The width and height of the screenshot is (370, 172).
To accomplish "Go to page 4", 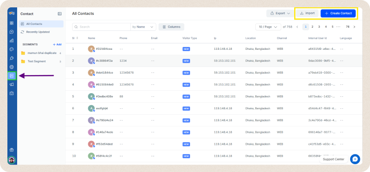I will pos(326,27).
